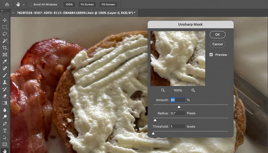
Task: Expand the collapsed toolbar panel arrows
Action: point(2,11)
